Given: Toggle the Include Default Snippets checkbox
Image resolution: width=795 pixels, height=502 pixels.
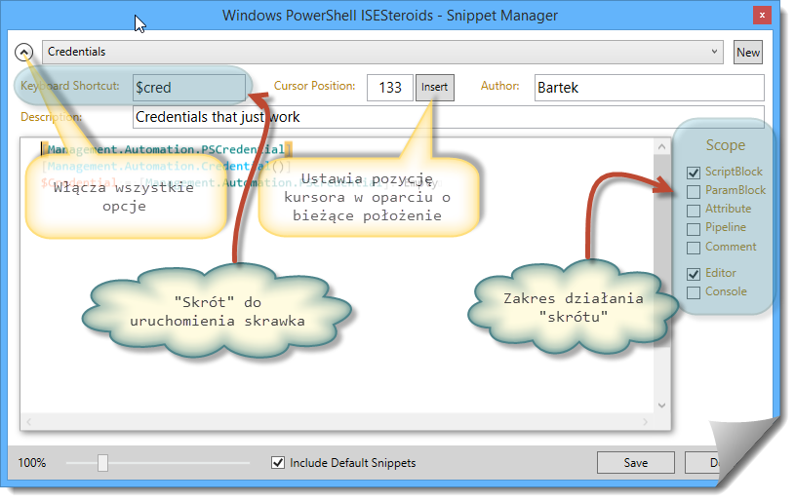Looking at the screenshot, I should point(278,463).
